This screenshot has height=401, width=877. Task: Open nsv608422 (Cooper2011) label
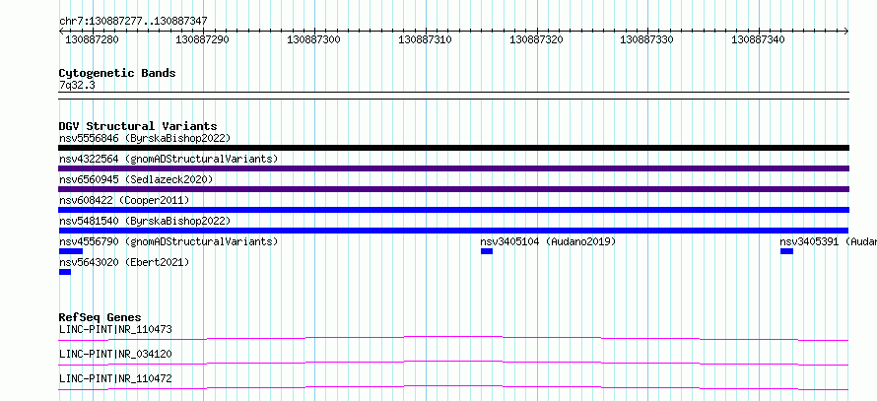pyautogui.click(x=124, y=200)
